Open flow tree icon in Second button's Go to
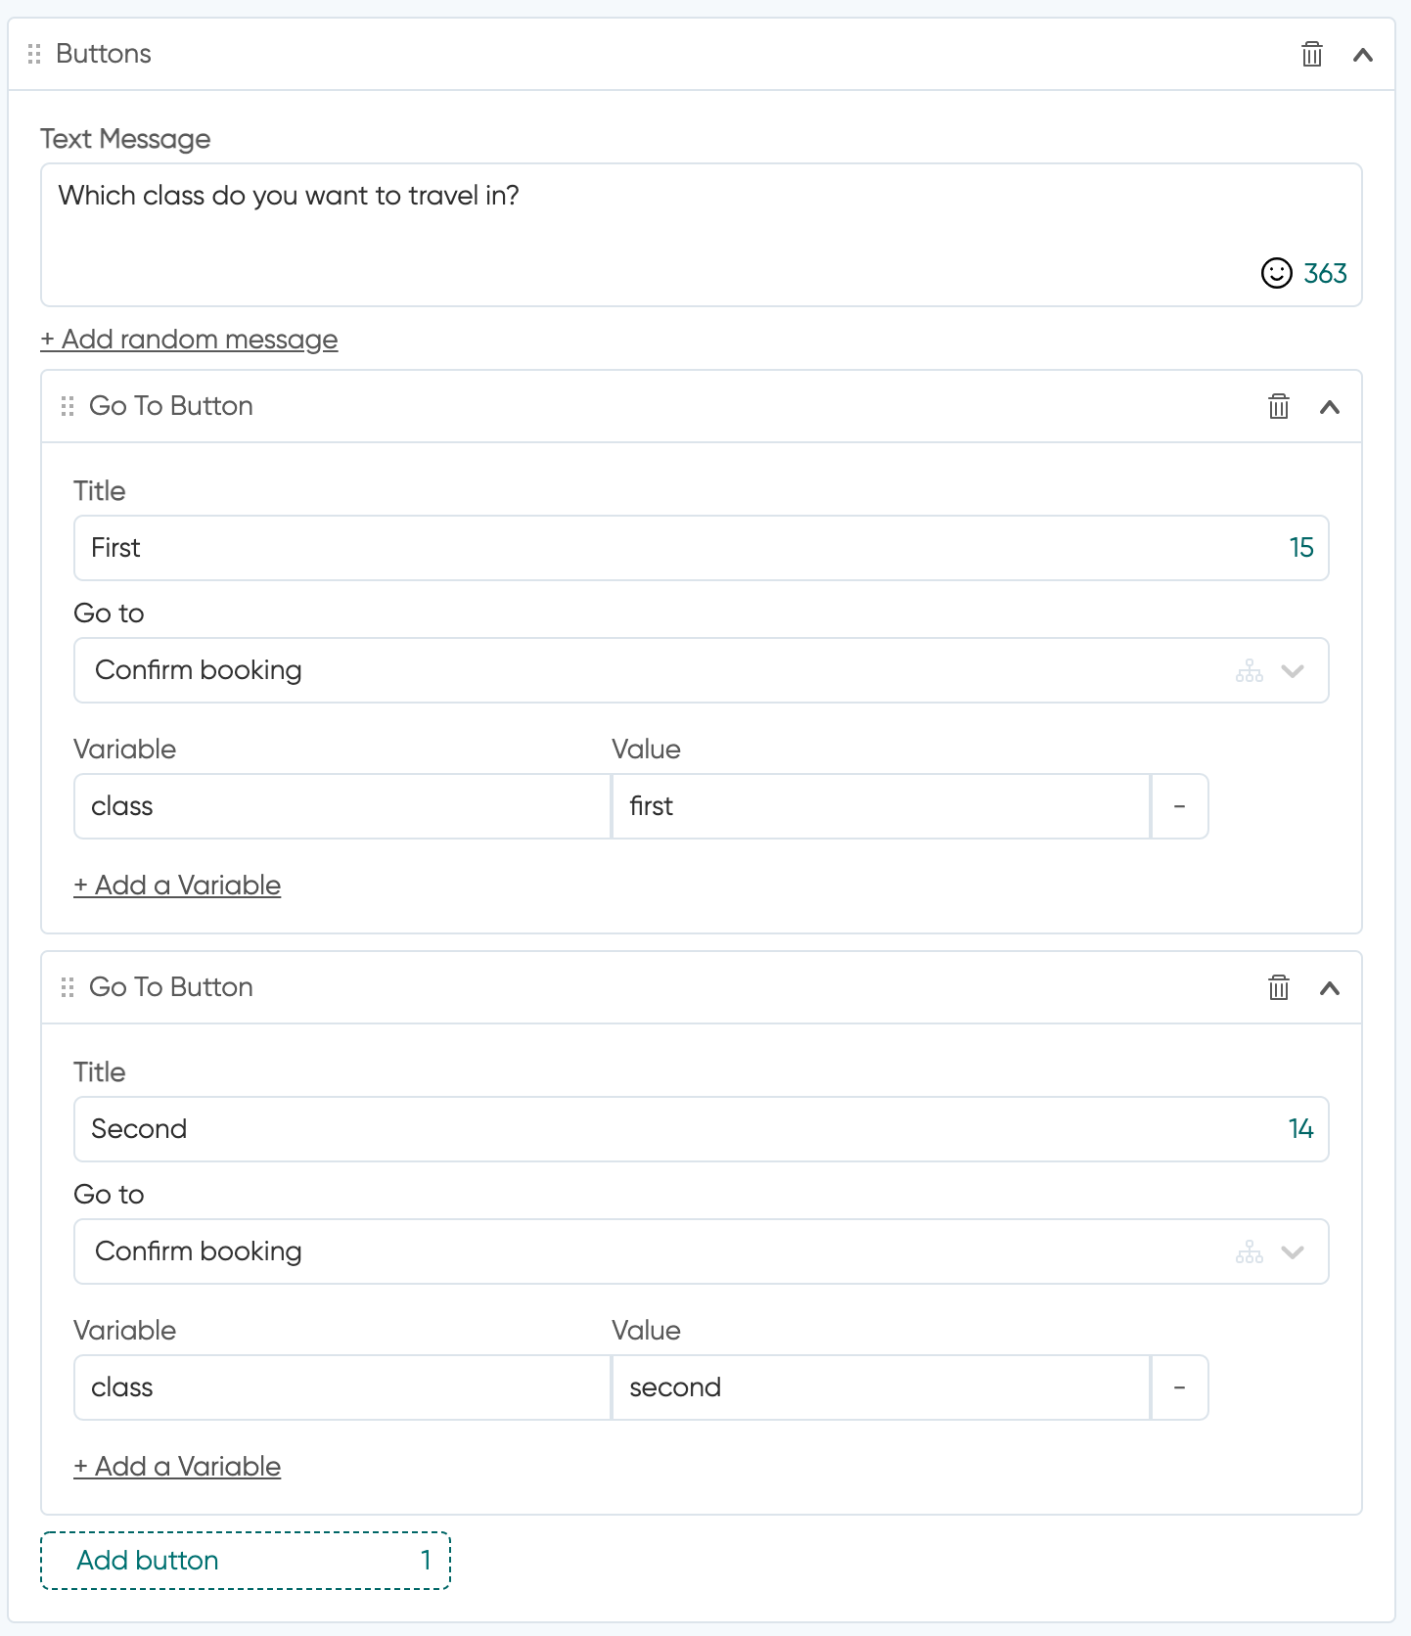The width and height of the screenshot is (1411, 1636). click(x=1249, y=1252)
